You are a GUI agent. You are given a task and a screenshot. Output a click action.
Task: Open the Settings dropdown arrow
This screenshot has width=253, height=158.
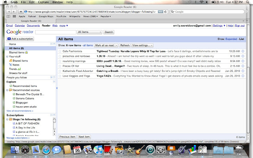[x=224, y=26]
